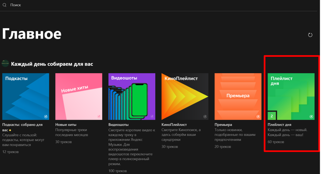Click the badge icon on Видеошоты cover

point(152,116)
